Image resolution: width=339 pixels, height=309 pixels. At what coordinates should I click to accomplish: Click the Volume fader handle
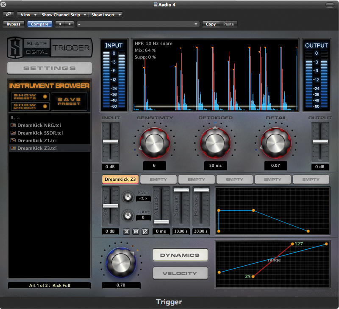[x=111, y=206]
